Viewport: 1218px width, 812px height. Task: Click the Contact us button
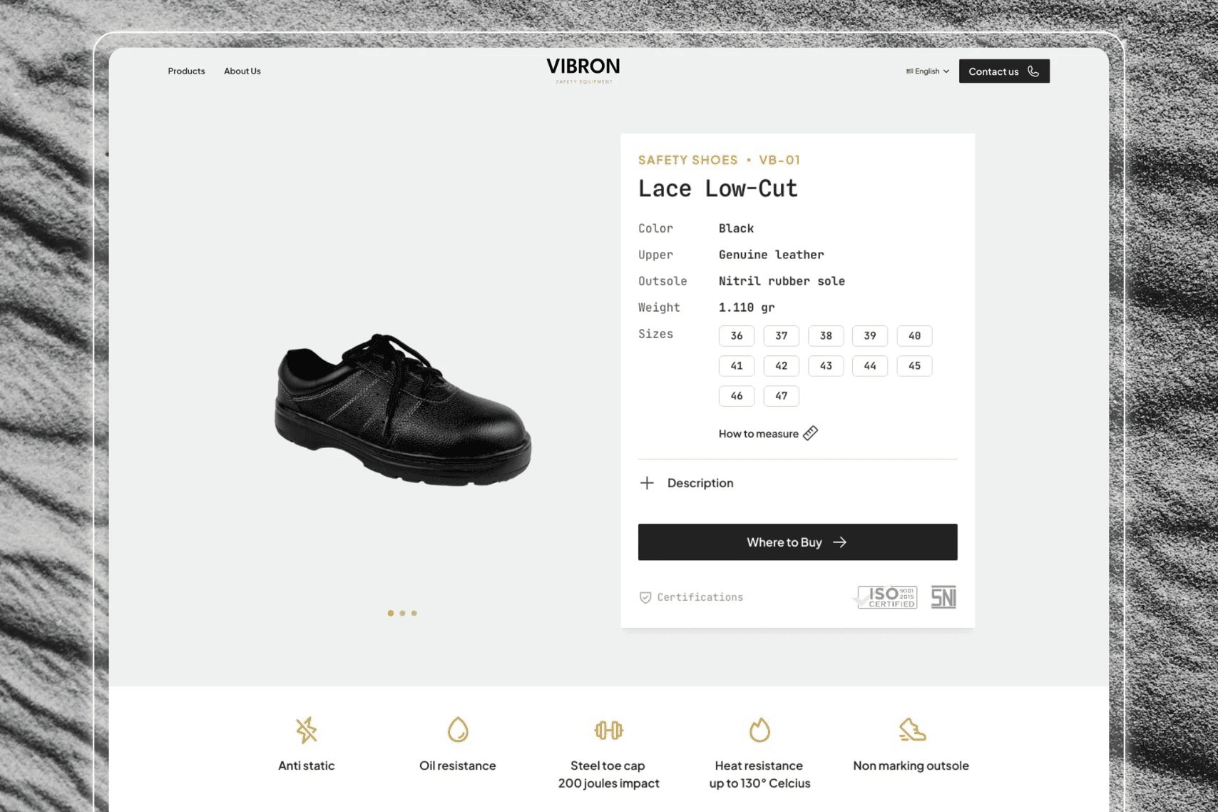[x=1004, y=71]
